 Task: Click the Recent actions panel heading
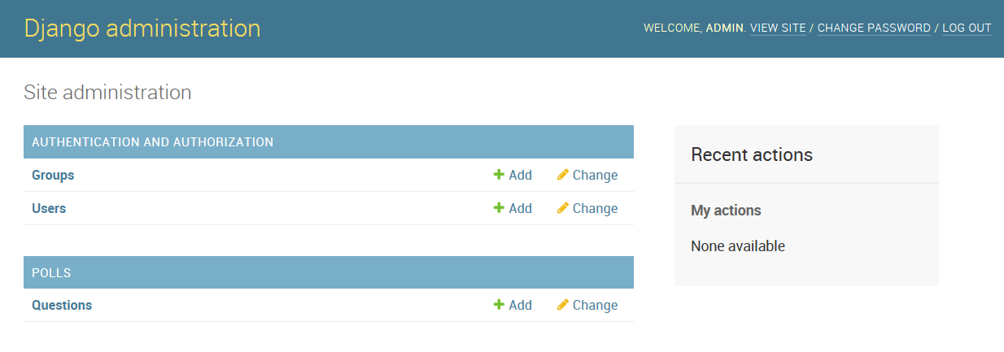click(752, 154)
